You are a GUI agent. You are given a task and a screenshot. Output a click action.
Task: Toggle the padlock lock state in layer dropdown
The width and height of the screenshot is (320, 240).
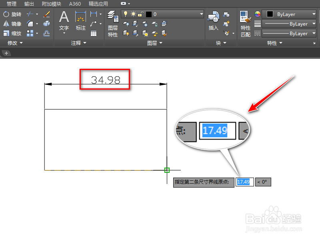pyautogui.click(x=141, y=14)
